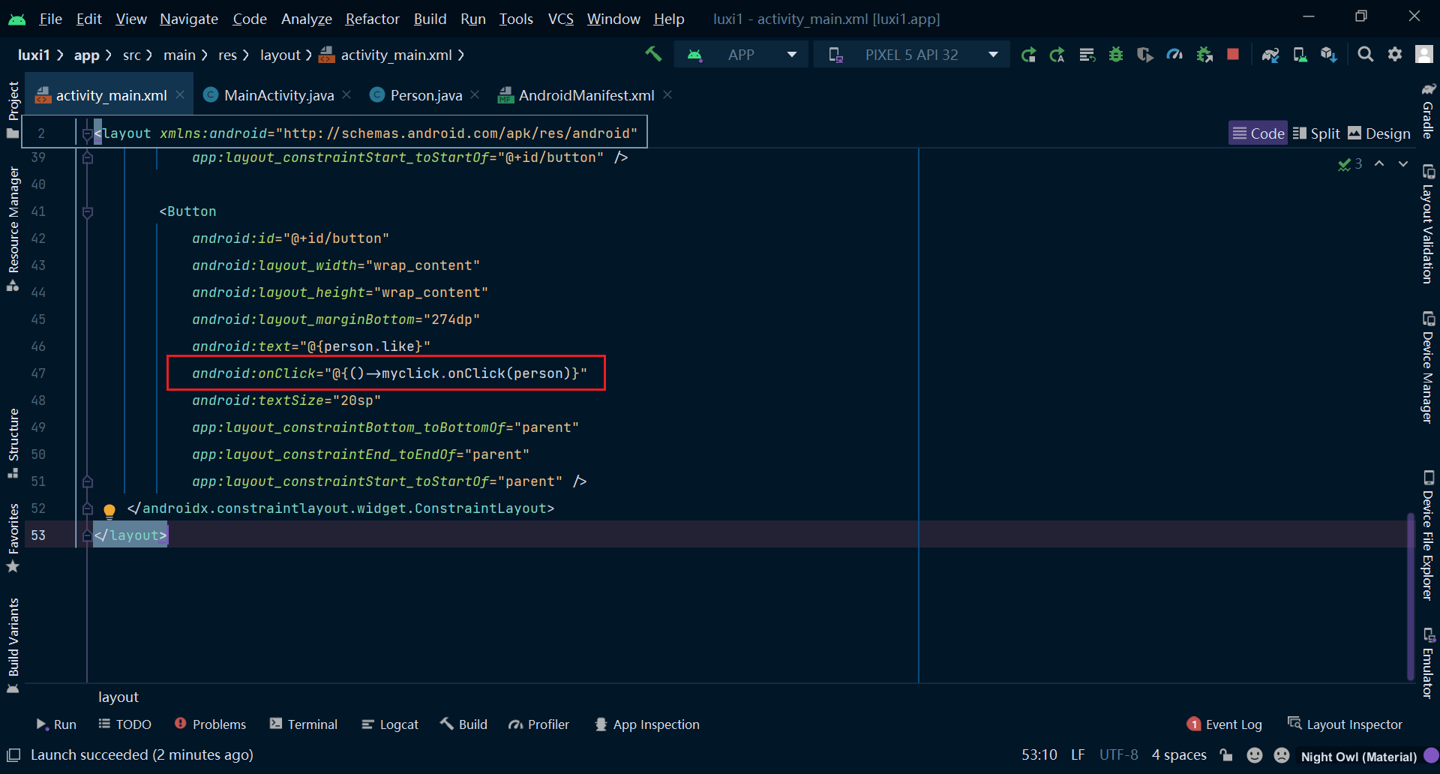Screen dimensions: 1440x774
Task: Open the VCS menu
Action: coord(560,19)
